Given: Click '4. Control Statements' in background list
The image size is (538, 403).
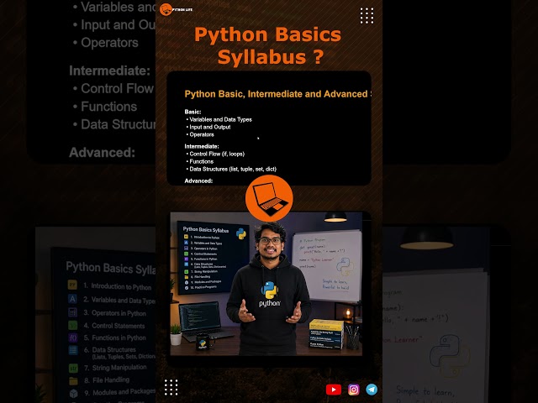Looking at the screenshot, I should pyautogui.click(x=114, y=326).
